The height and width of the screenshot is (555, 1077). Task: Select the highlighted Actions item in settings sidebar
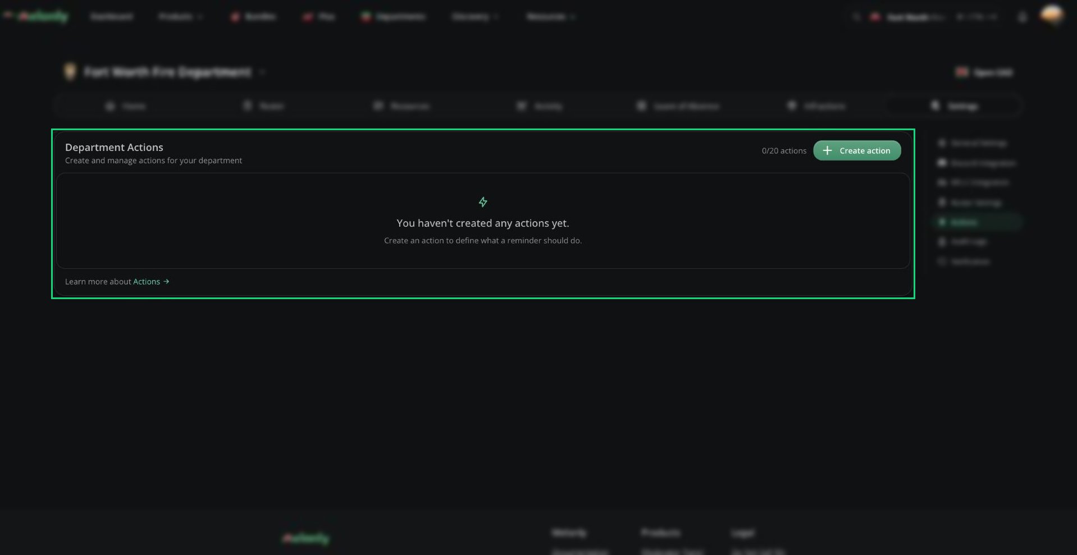[x=978, y=222]
